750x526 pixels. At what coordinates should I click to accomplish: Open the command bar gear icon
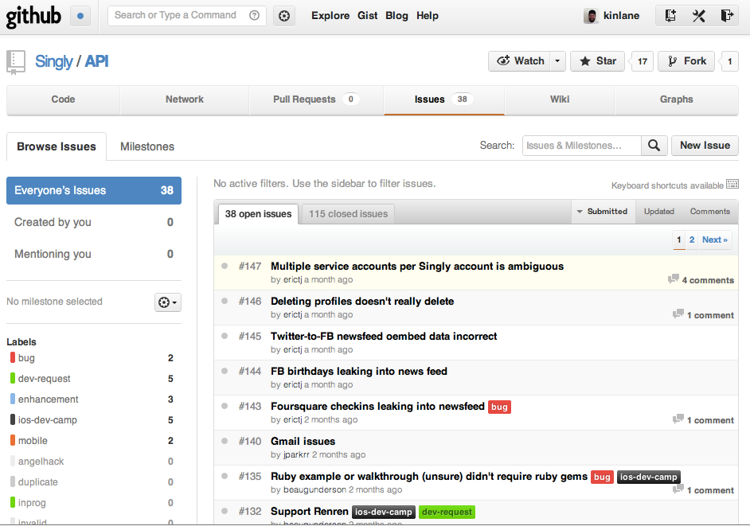[x=283, y=15]
